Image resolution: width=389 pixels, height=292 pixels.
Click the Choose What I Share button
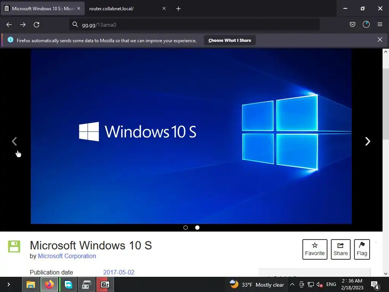click(x=230, y=40)
